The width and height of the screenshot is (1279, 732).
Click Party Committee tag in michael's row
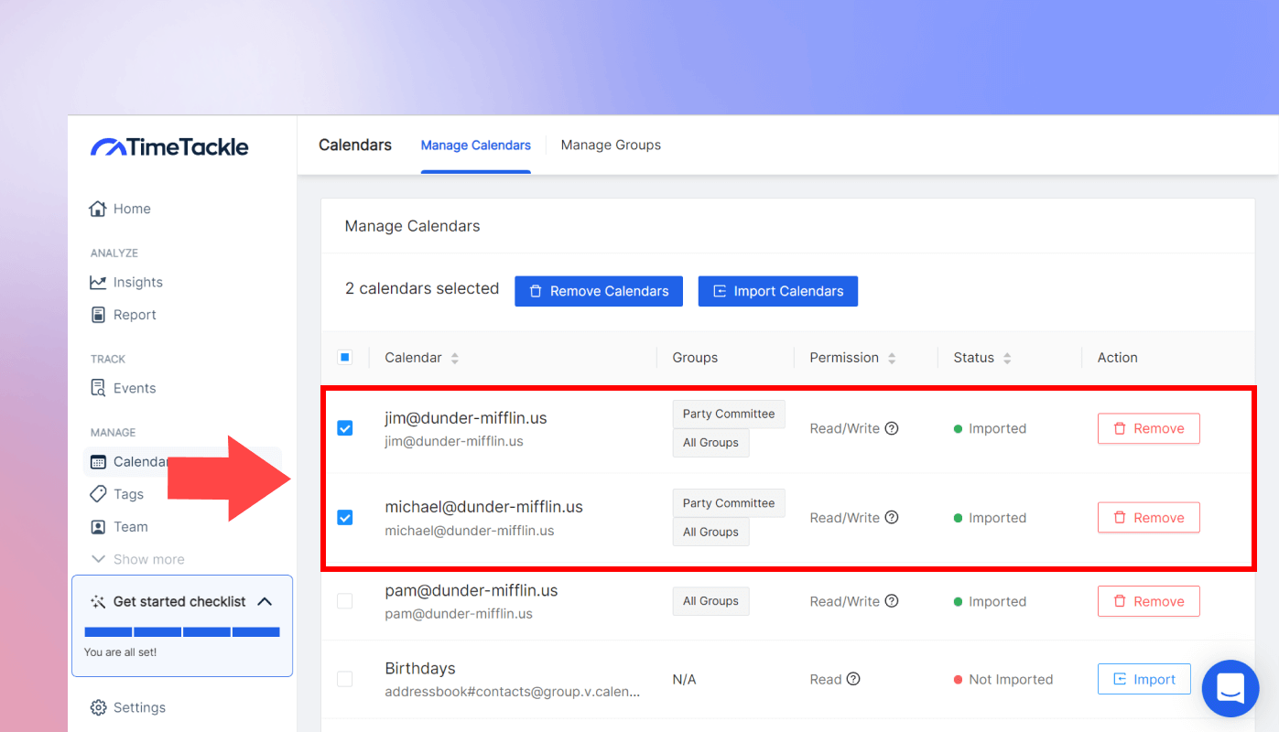point(729,503)
